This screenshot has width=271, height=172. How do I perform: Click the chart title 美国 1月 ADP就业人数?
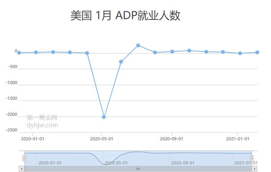(126, 15)
